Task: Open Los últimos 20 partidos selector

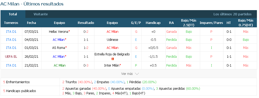Action: pyautogui.click(x=232, y=14)
